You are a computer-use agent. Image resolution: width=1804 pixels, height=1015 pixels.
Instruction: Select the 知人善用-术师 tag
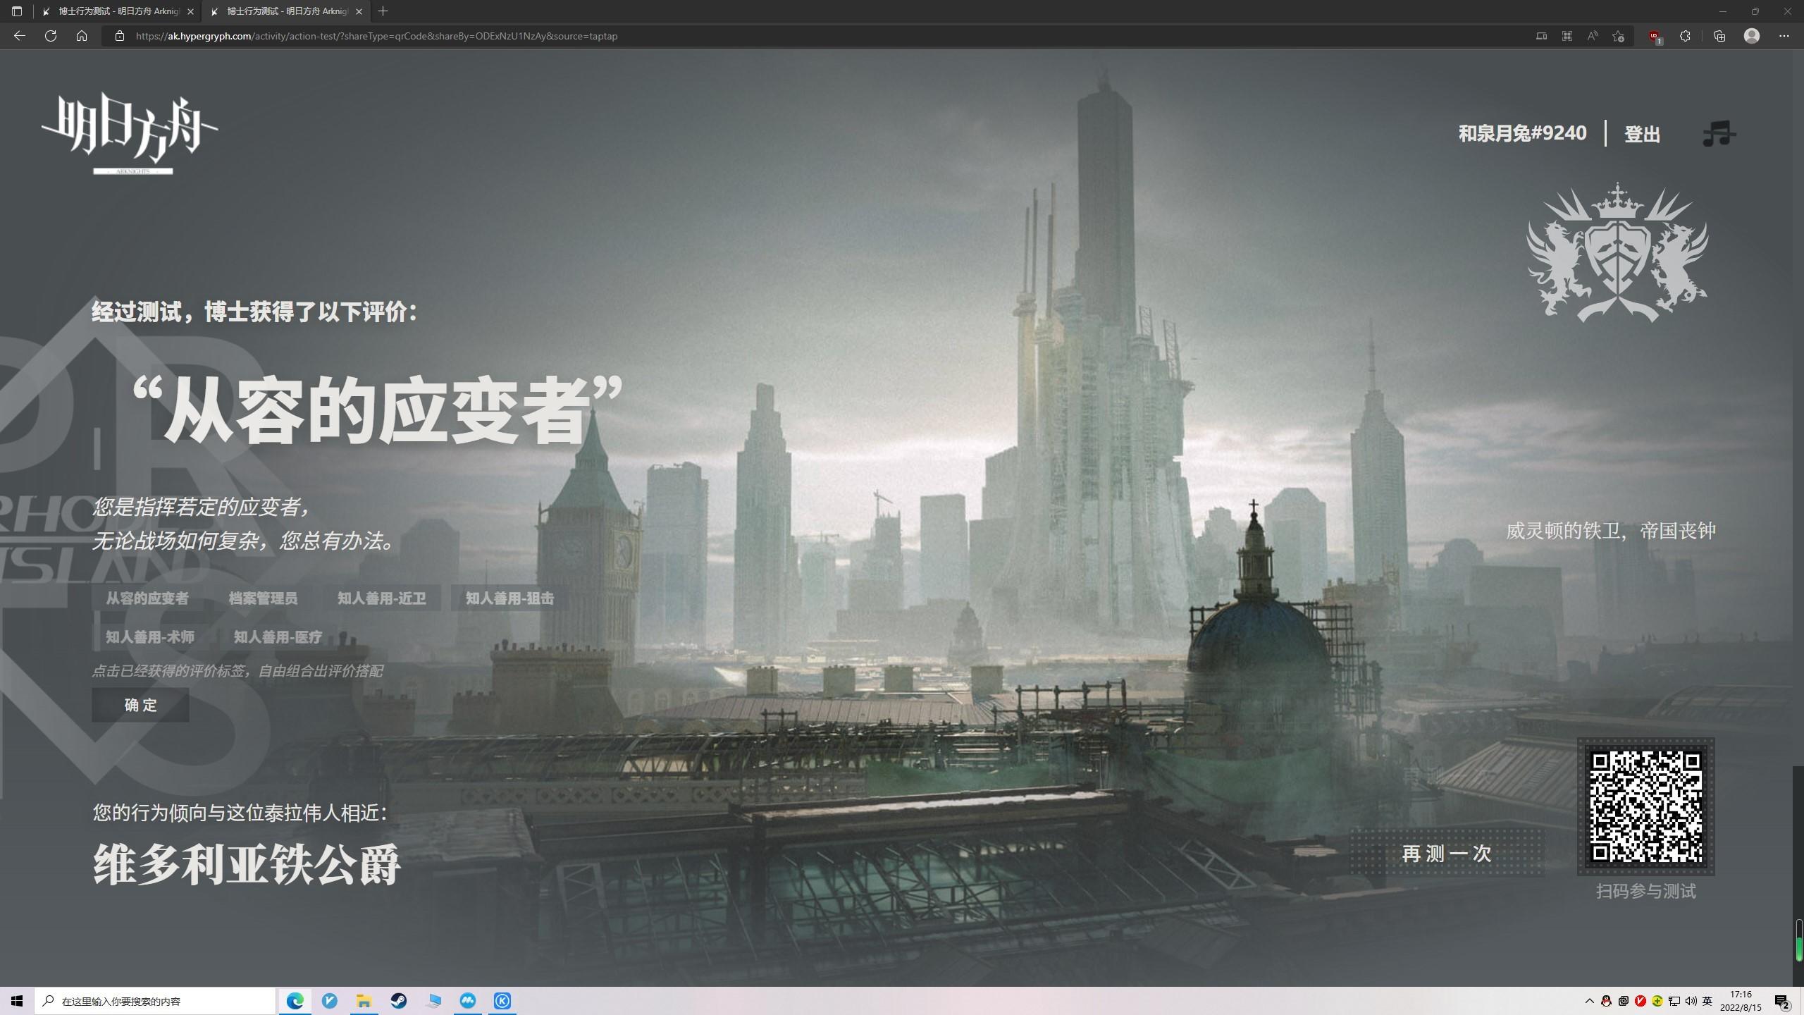point(150,637)
